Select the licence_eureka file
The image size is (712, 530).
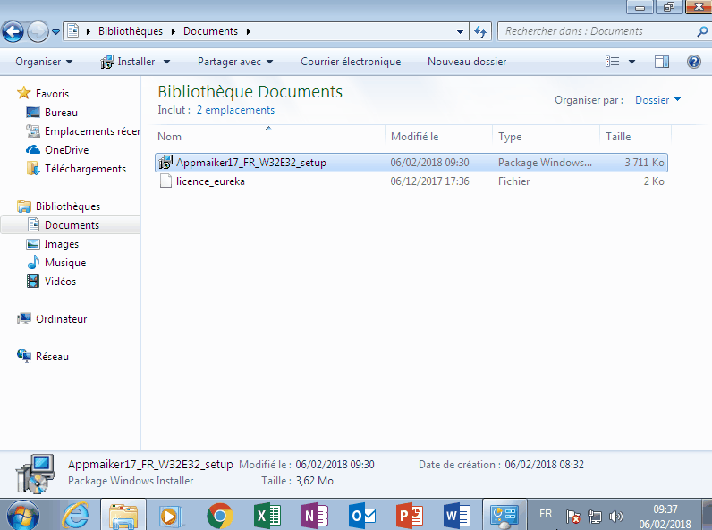pyautogui.click(x=210, y=181)
